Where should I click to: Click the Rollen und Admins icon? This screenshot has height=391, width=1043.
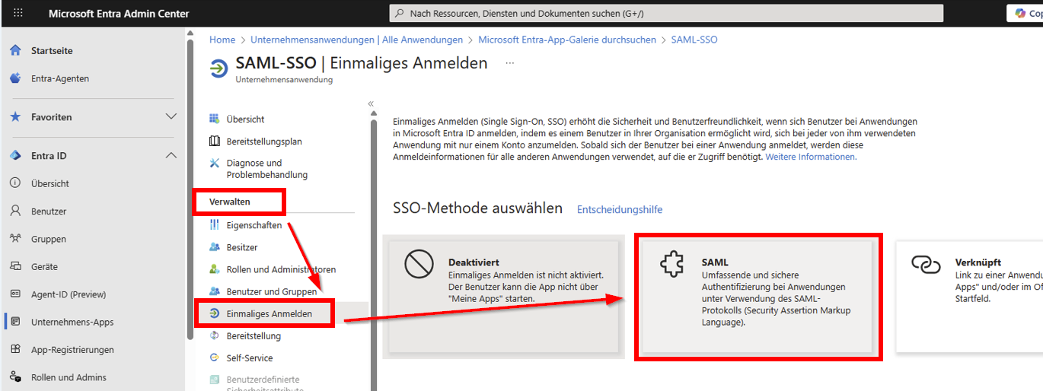tap(15, 377)
